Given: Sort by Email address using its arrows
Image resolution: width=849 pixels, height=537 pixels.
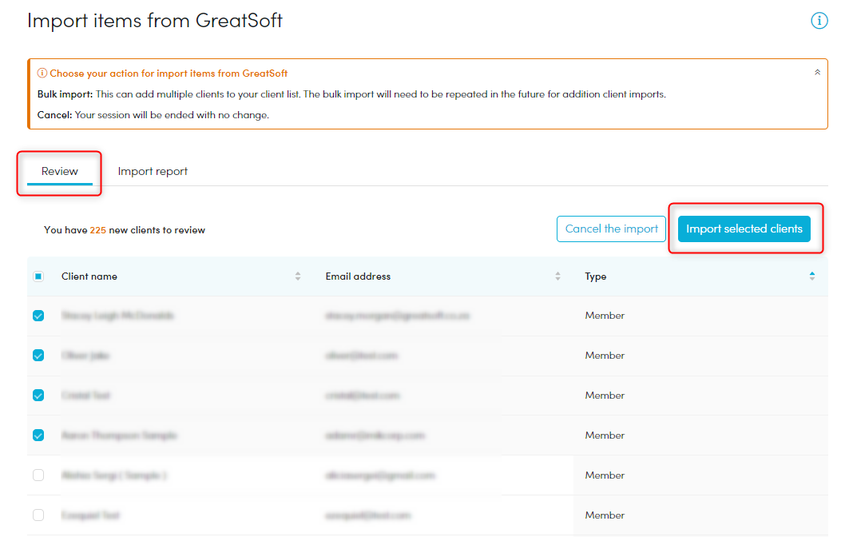Looking at the screenshot, I should (x=557, y=276).
